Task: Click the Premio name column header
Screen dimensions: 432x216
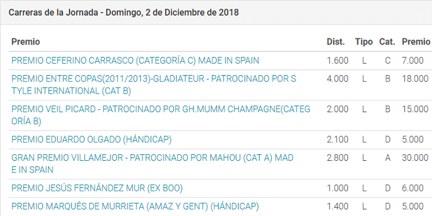Action: [x=26, y=41]
